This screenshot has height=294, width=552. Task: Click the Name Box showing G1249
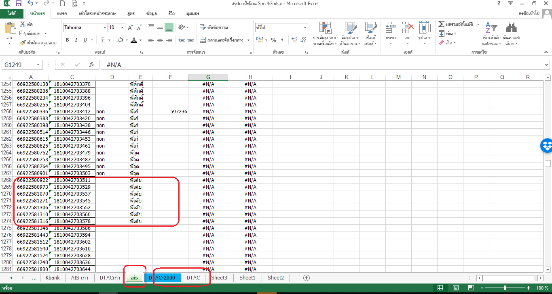pos(22,65)
